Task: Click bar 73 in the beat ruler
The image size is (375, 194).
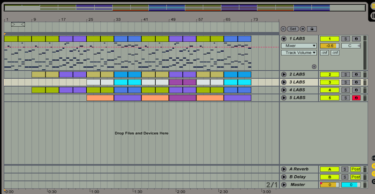Action: tap(255, 19)
